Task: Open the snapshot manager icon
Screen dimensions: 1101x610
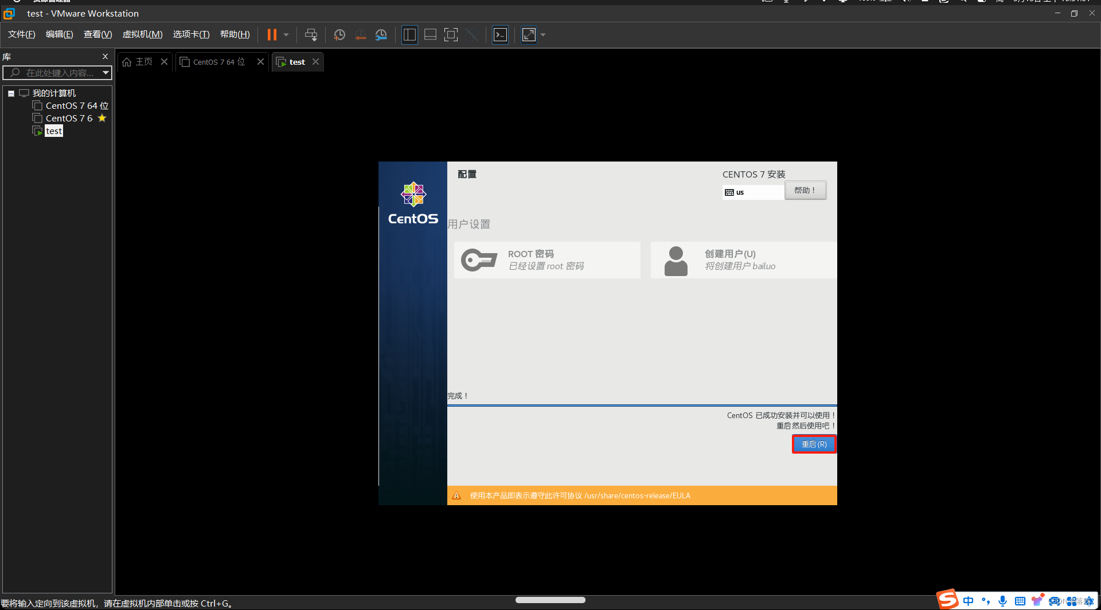Action: pyautogui.click(x=381, y=35)
